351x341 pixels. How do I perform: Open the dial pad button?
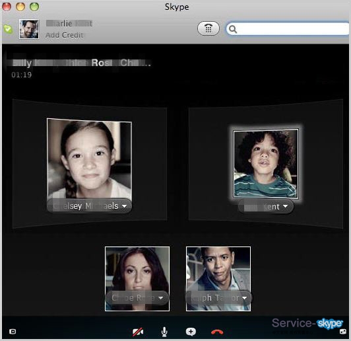point(208,28)
